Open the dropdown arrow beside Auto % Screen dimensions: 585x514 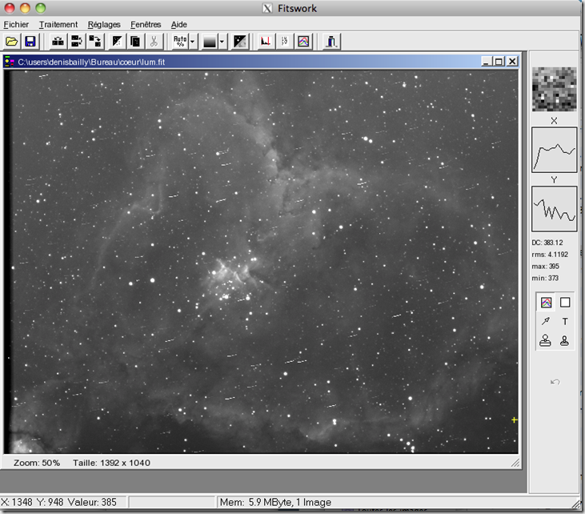pos(193,42)
